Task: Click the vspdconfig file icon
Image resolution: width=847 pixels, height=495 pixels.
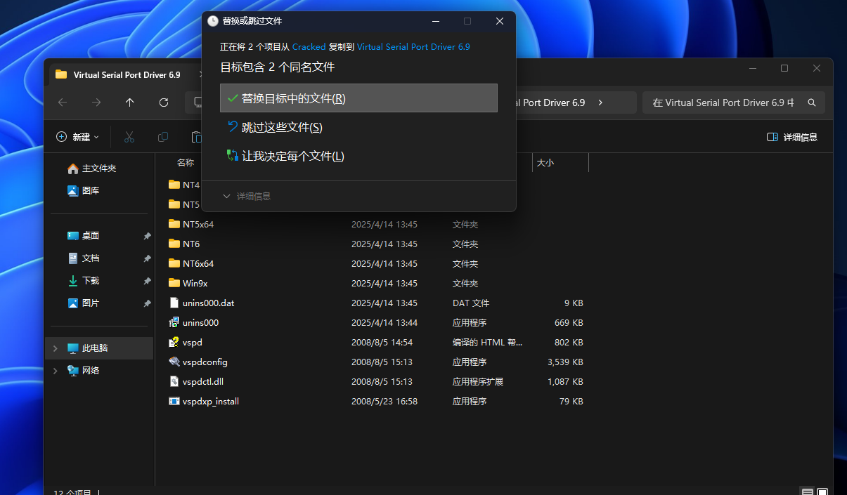Action: [174, 362]
